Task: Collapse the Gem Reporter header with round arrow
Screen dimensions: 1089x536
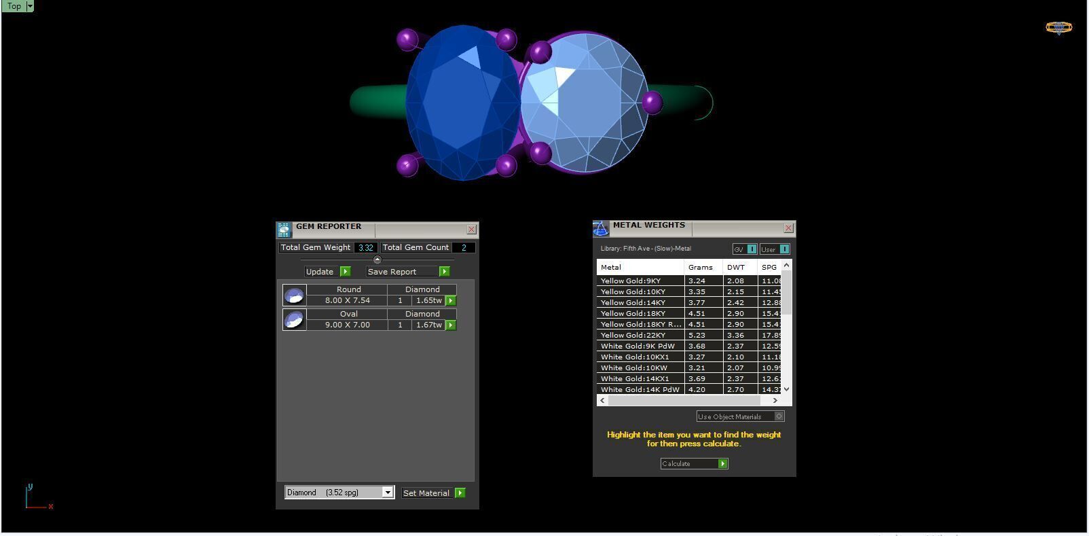Action: 377,260
